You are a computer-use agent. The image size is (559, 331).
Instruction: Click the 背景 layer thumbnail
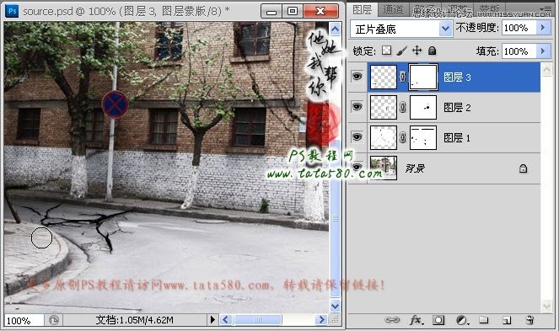pos(384,168)
